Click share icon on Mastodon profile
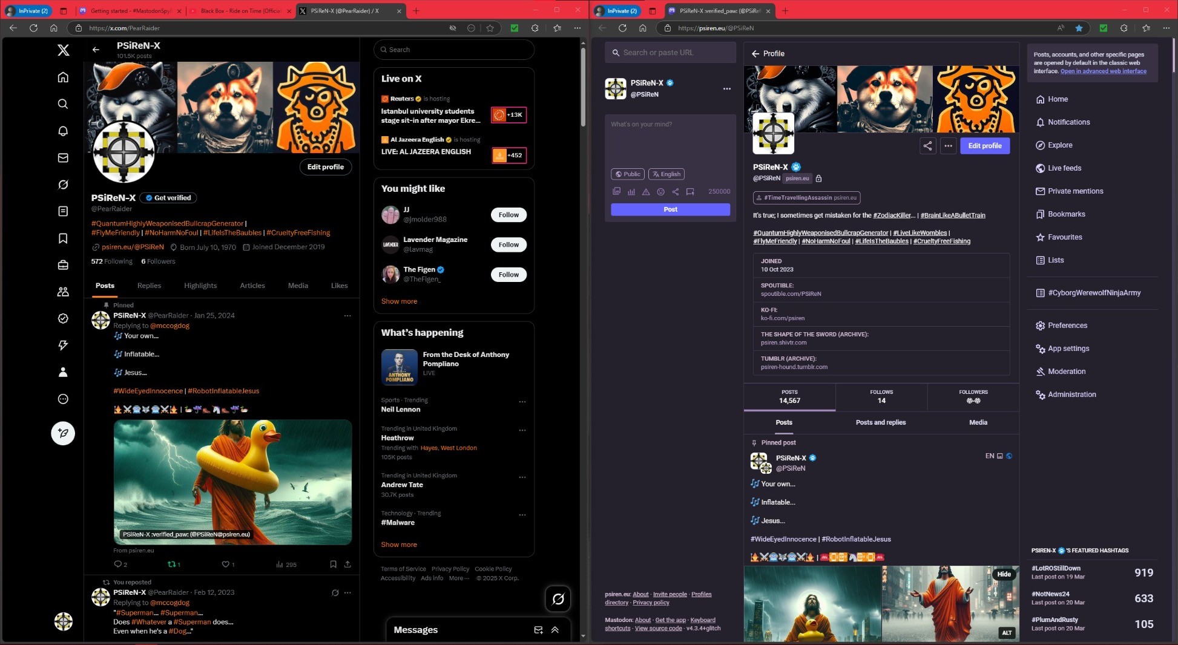Image resolution: width=1178 pixels, height=645 pixels. [x=927, y=146]
